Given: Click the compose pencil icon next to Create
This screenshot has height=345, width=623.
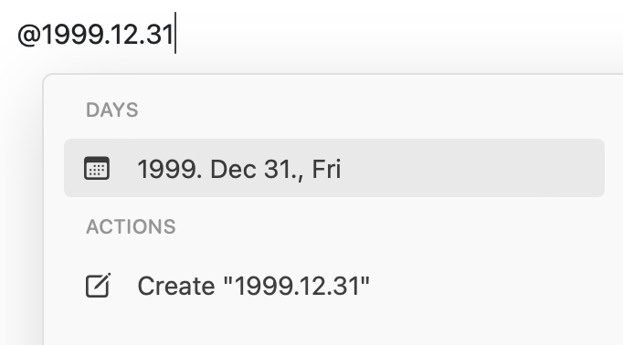Looking at the screenshot, I should point(98,286).
